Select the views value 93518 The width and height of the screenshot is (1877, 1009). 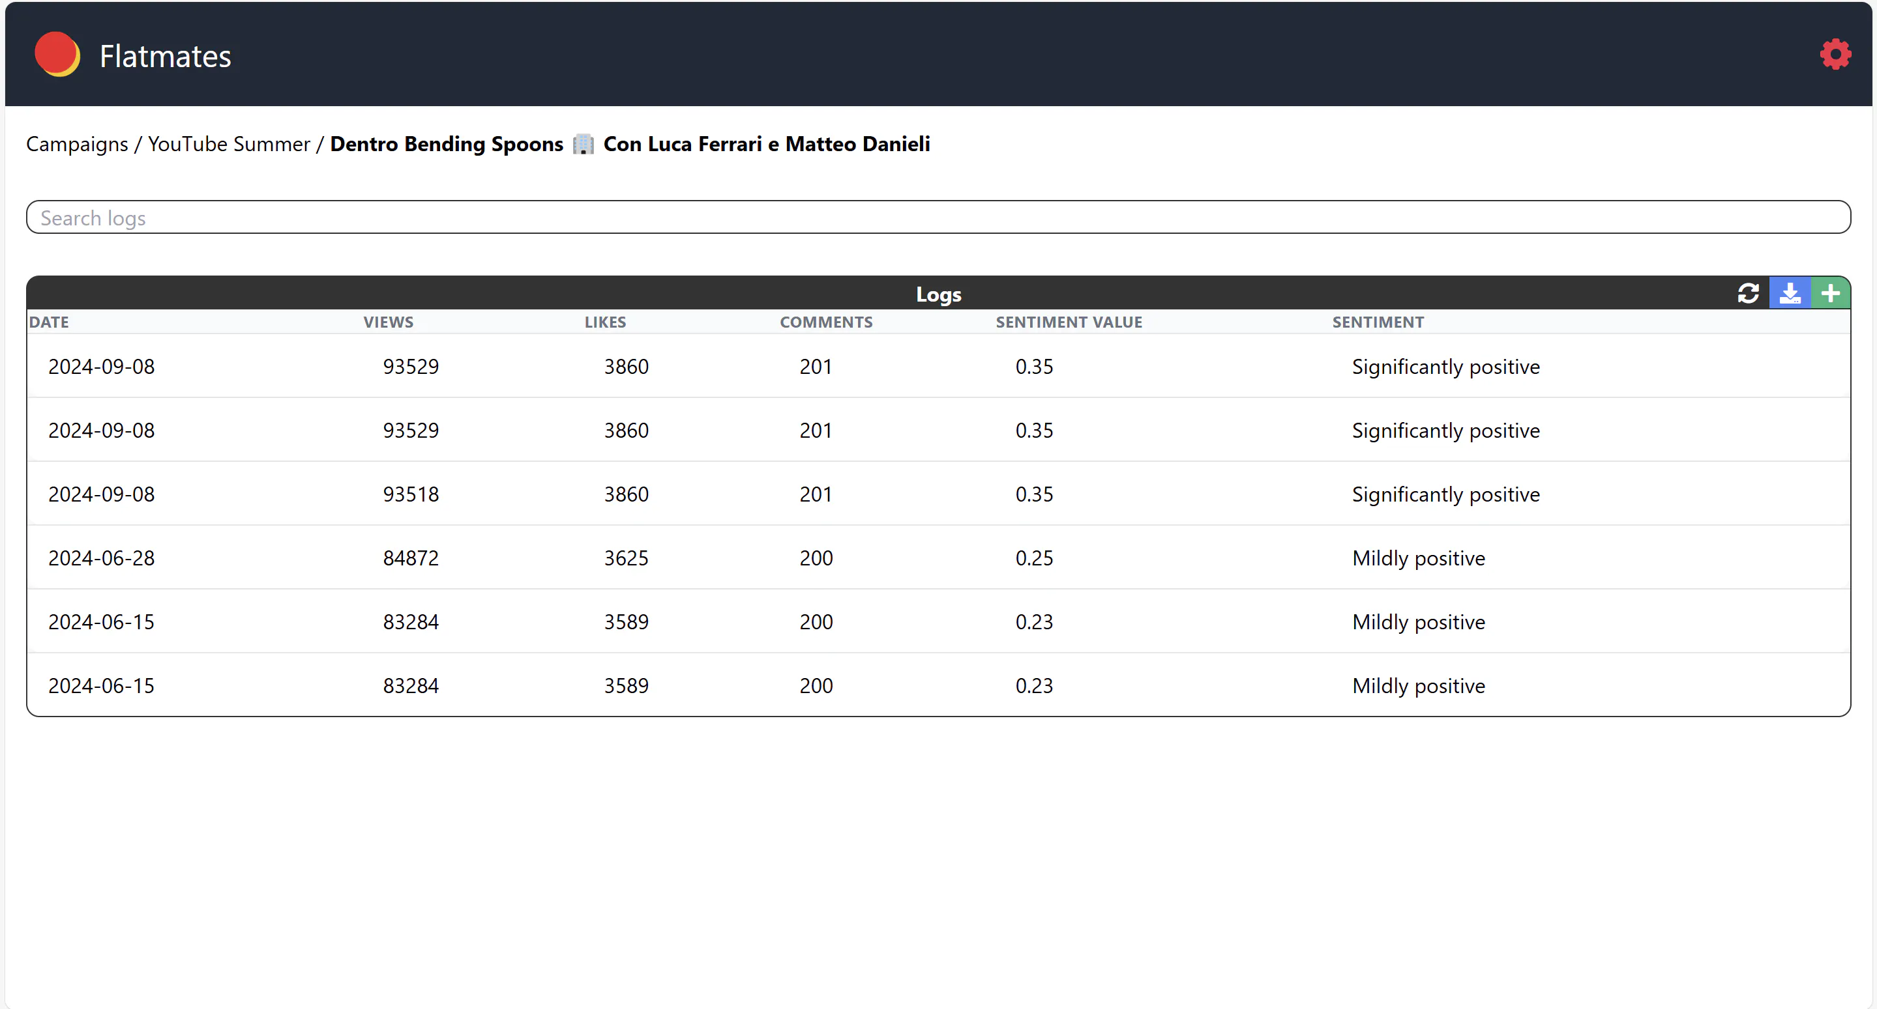[x=411, y=494]
